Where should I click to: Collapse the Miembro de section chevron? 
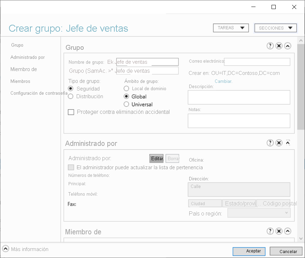288,231
